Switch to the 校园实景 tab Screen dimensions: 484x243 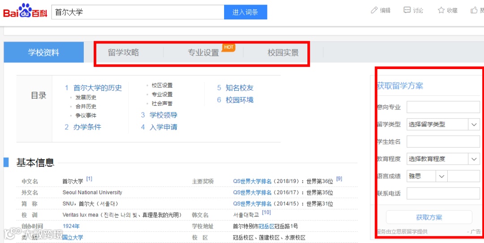point(283,52)
